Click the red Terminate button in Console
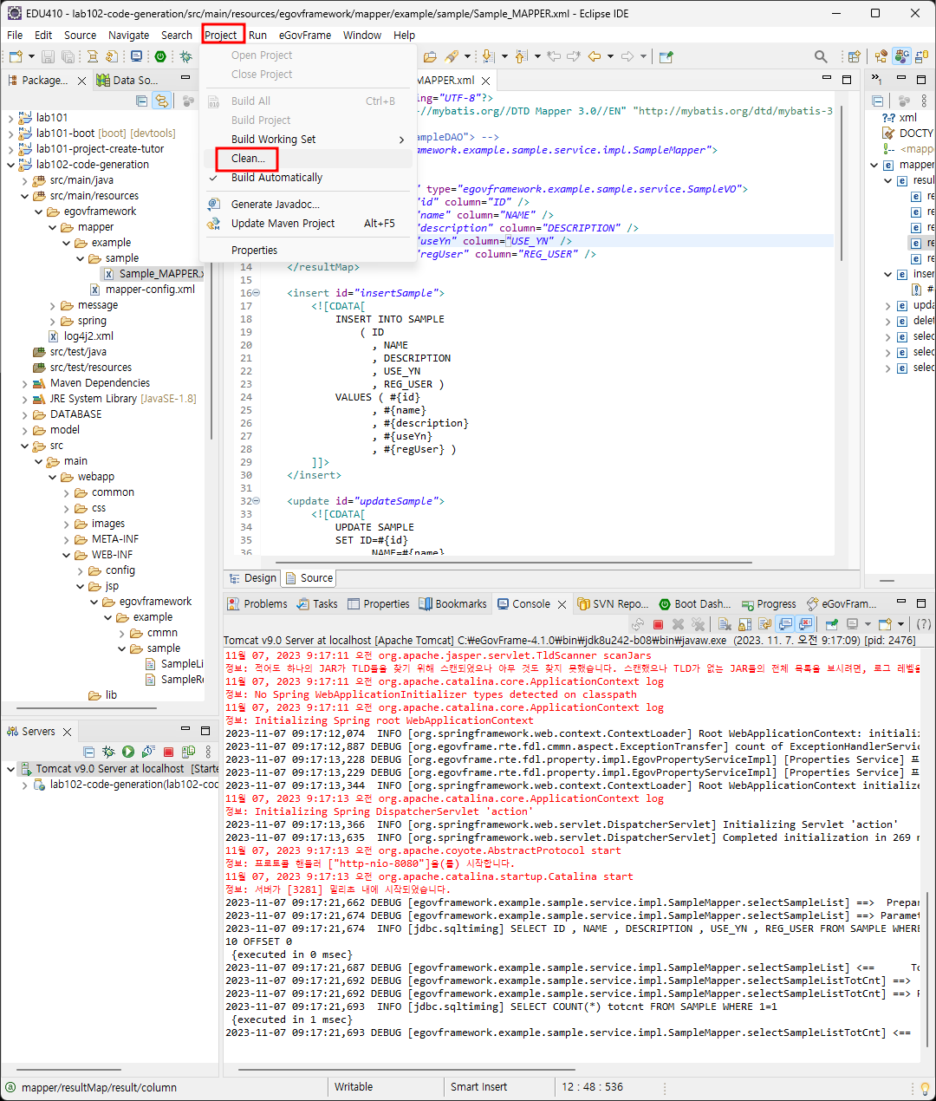936x1101 pixels. coord(658,624)
